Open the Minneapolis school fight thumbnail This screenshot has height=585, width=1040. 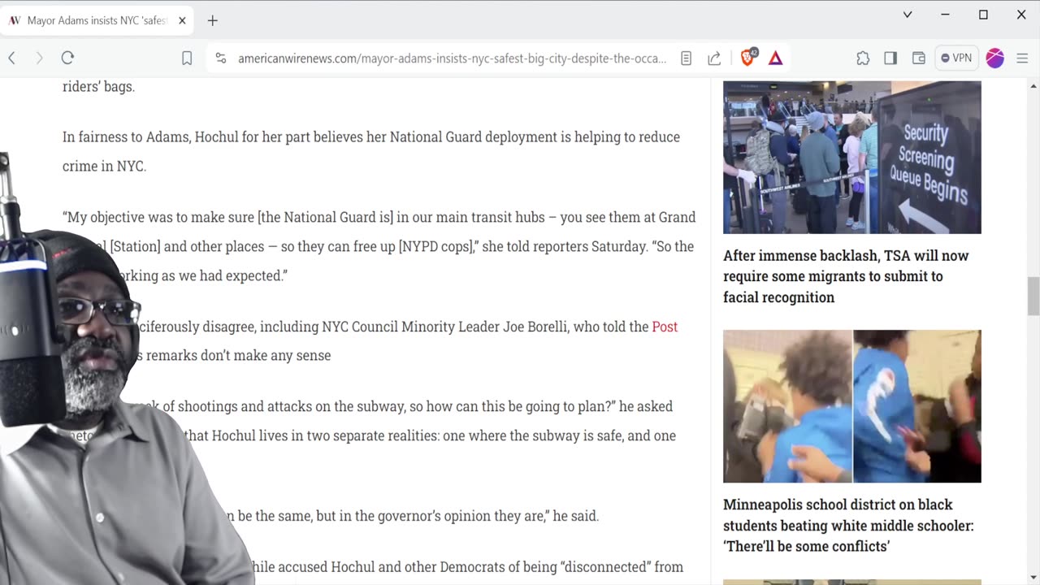[x=852, y=406]
